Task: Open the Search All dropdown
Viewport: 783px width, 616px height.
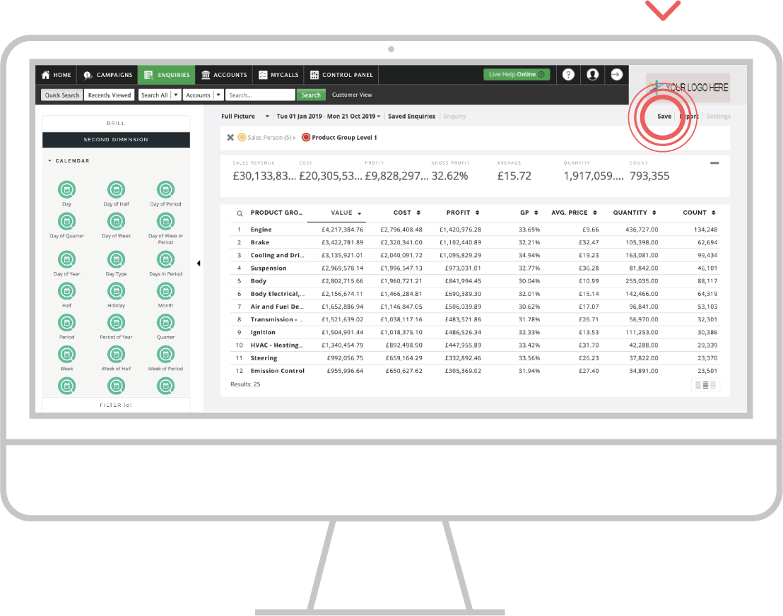Action: pyautogui.click(x=176, y=95)
